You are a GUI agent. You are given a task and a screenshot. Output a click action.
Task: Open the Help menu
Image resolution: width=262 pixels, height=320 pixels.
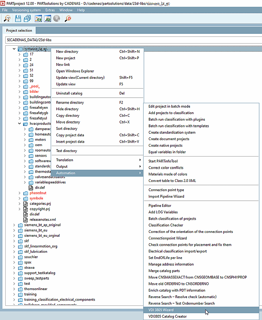coord(81,10)
